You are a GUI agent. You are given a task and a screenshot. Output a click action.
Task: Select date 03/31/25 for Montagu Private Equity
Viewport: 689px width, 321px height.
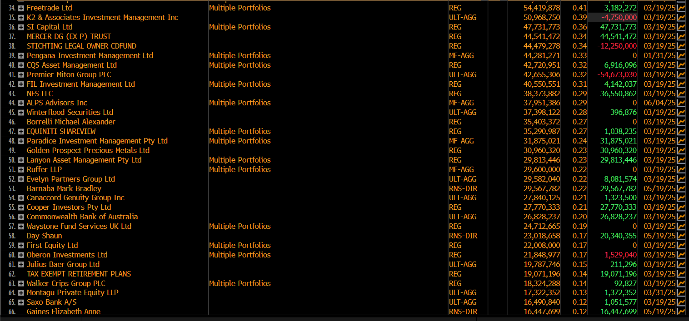pyautogui.click(x=659, y=292)
